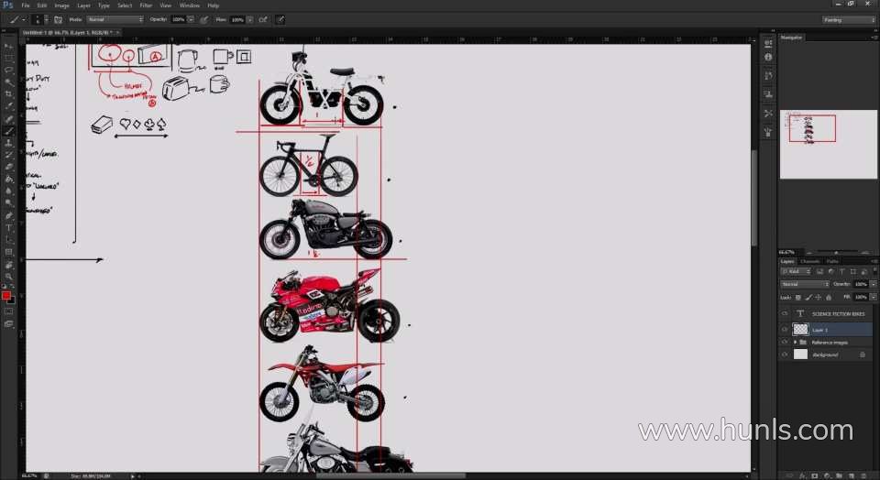880x480 pixels.
Task: Open the Window menu
Action: coord(189,5)
